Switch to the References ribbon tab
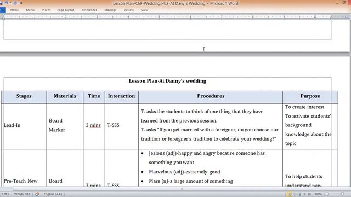The width and height of the screenshot is (351, 197). click(89, 10)
